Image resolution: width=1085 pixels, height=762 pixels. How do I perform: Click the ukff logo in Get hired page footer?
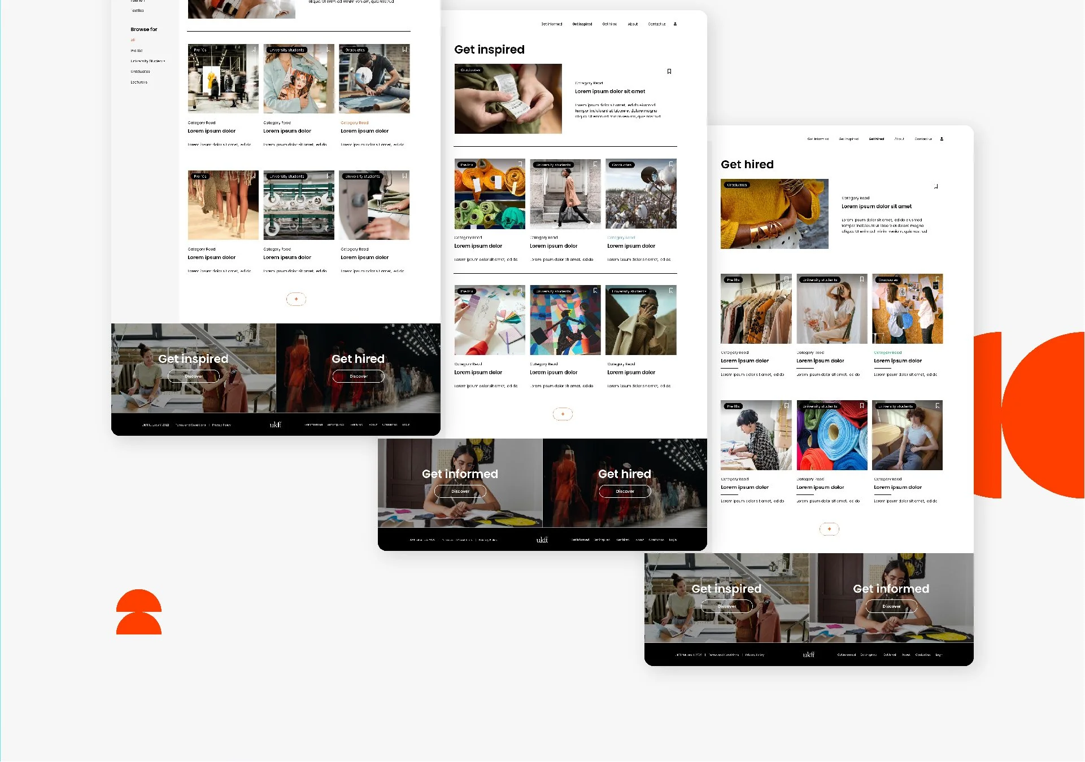tap(808, 655)
